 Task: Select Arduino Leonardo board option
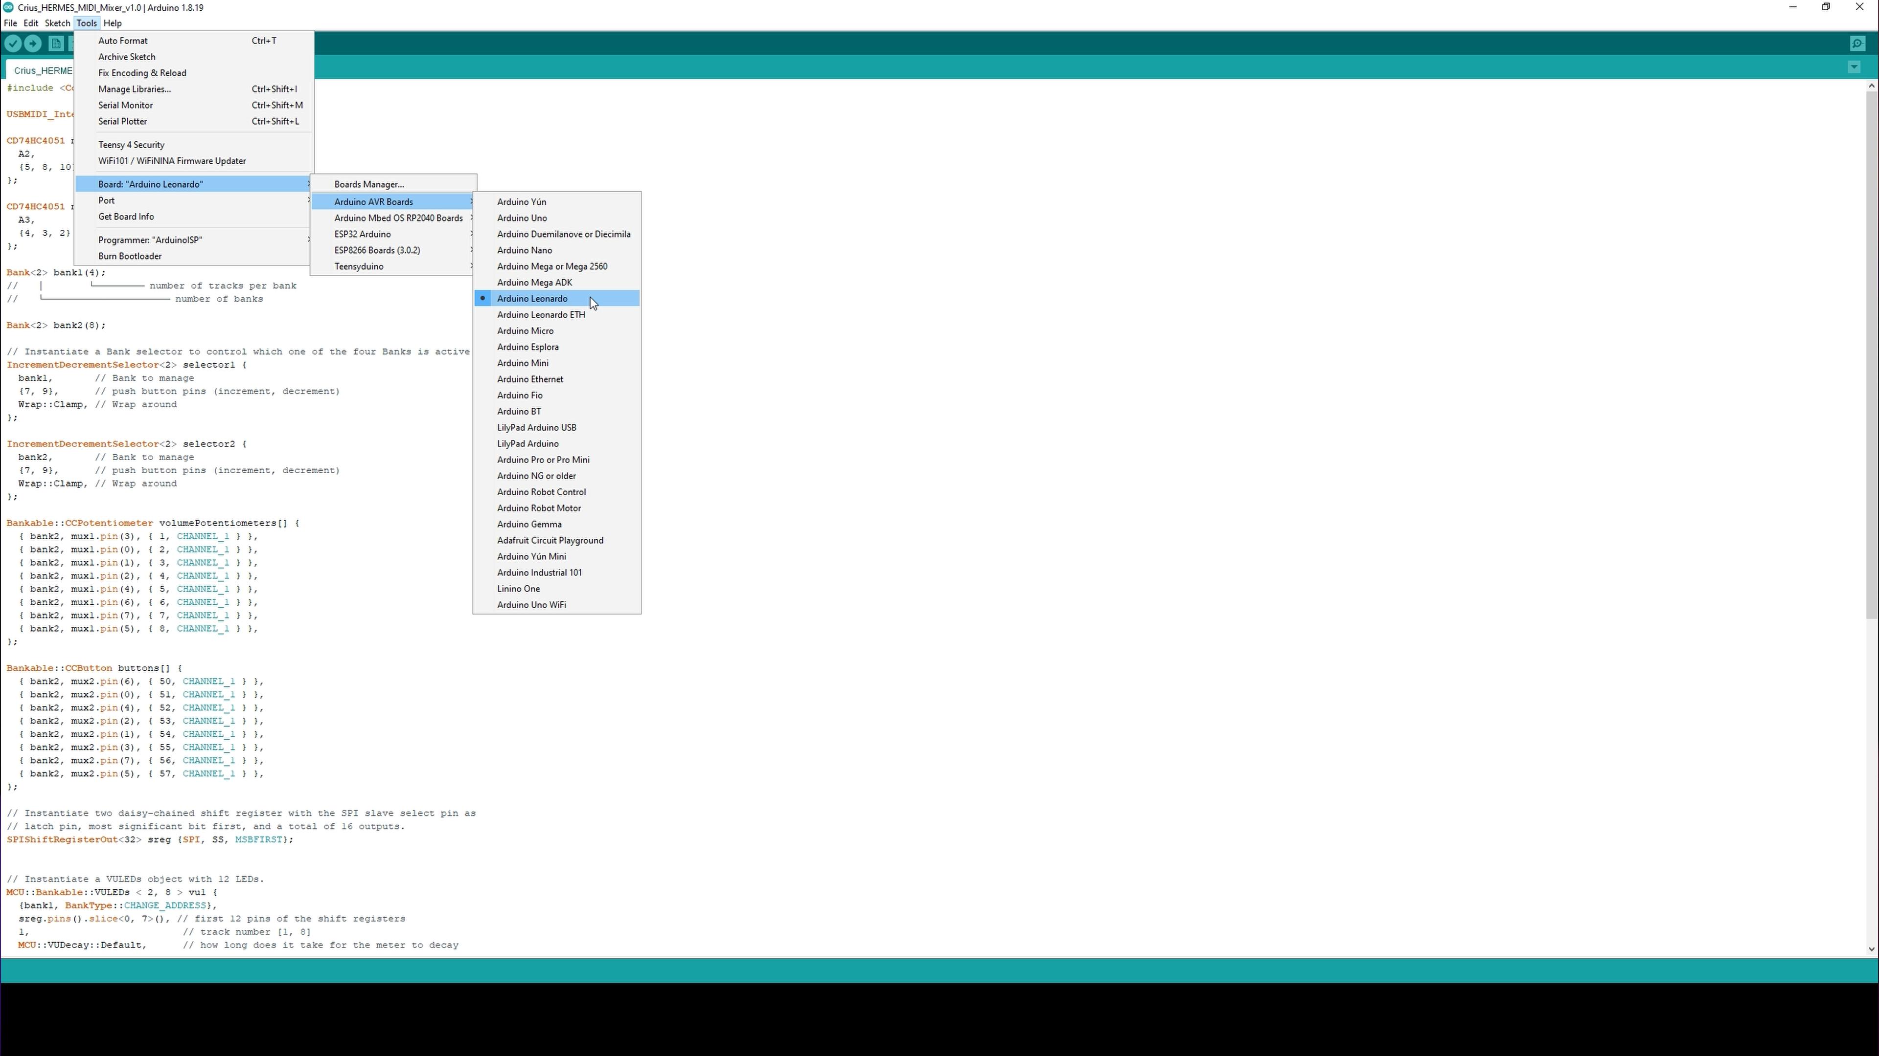tap(532, 298)
